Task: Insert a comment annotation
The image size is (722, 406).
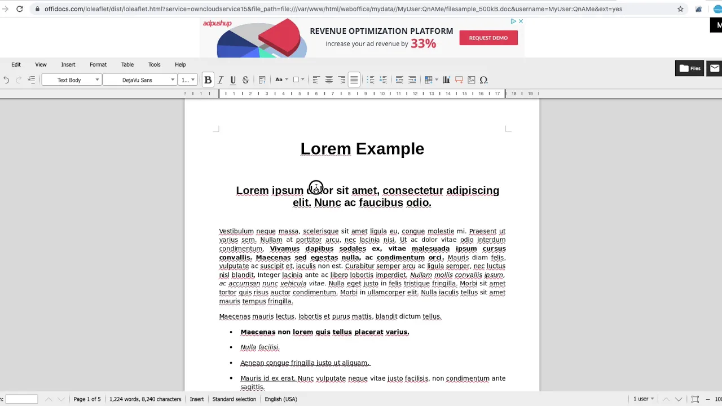Action: 459,80
